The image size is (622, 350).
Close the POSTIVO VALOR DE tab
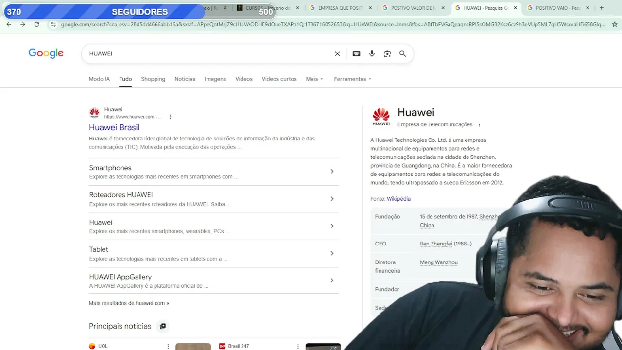443,8
